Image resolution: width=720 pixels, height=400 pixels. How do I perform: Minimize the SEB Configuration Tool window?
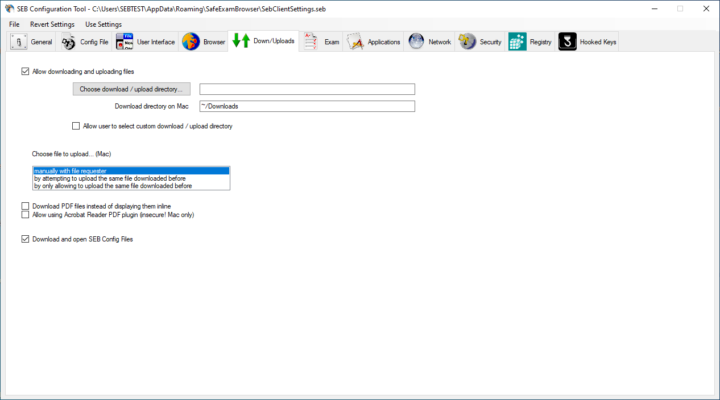coord(654,9)
